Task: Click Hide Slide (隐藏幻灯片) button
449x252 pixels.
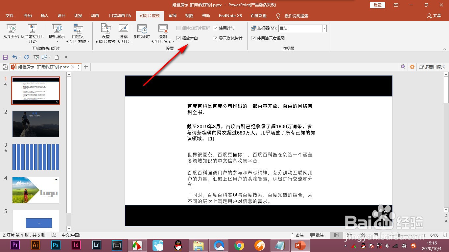Action: click(x=124, y=34)
